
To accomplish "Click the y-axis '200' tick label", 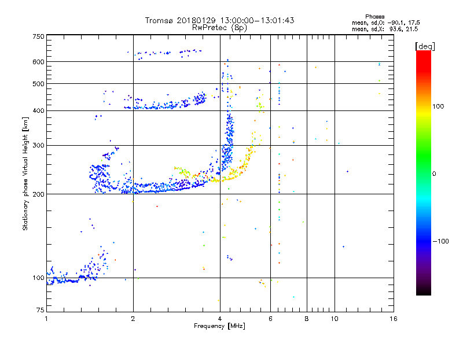I will point(38,194).
